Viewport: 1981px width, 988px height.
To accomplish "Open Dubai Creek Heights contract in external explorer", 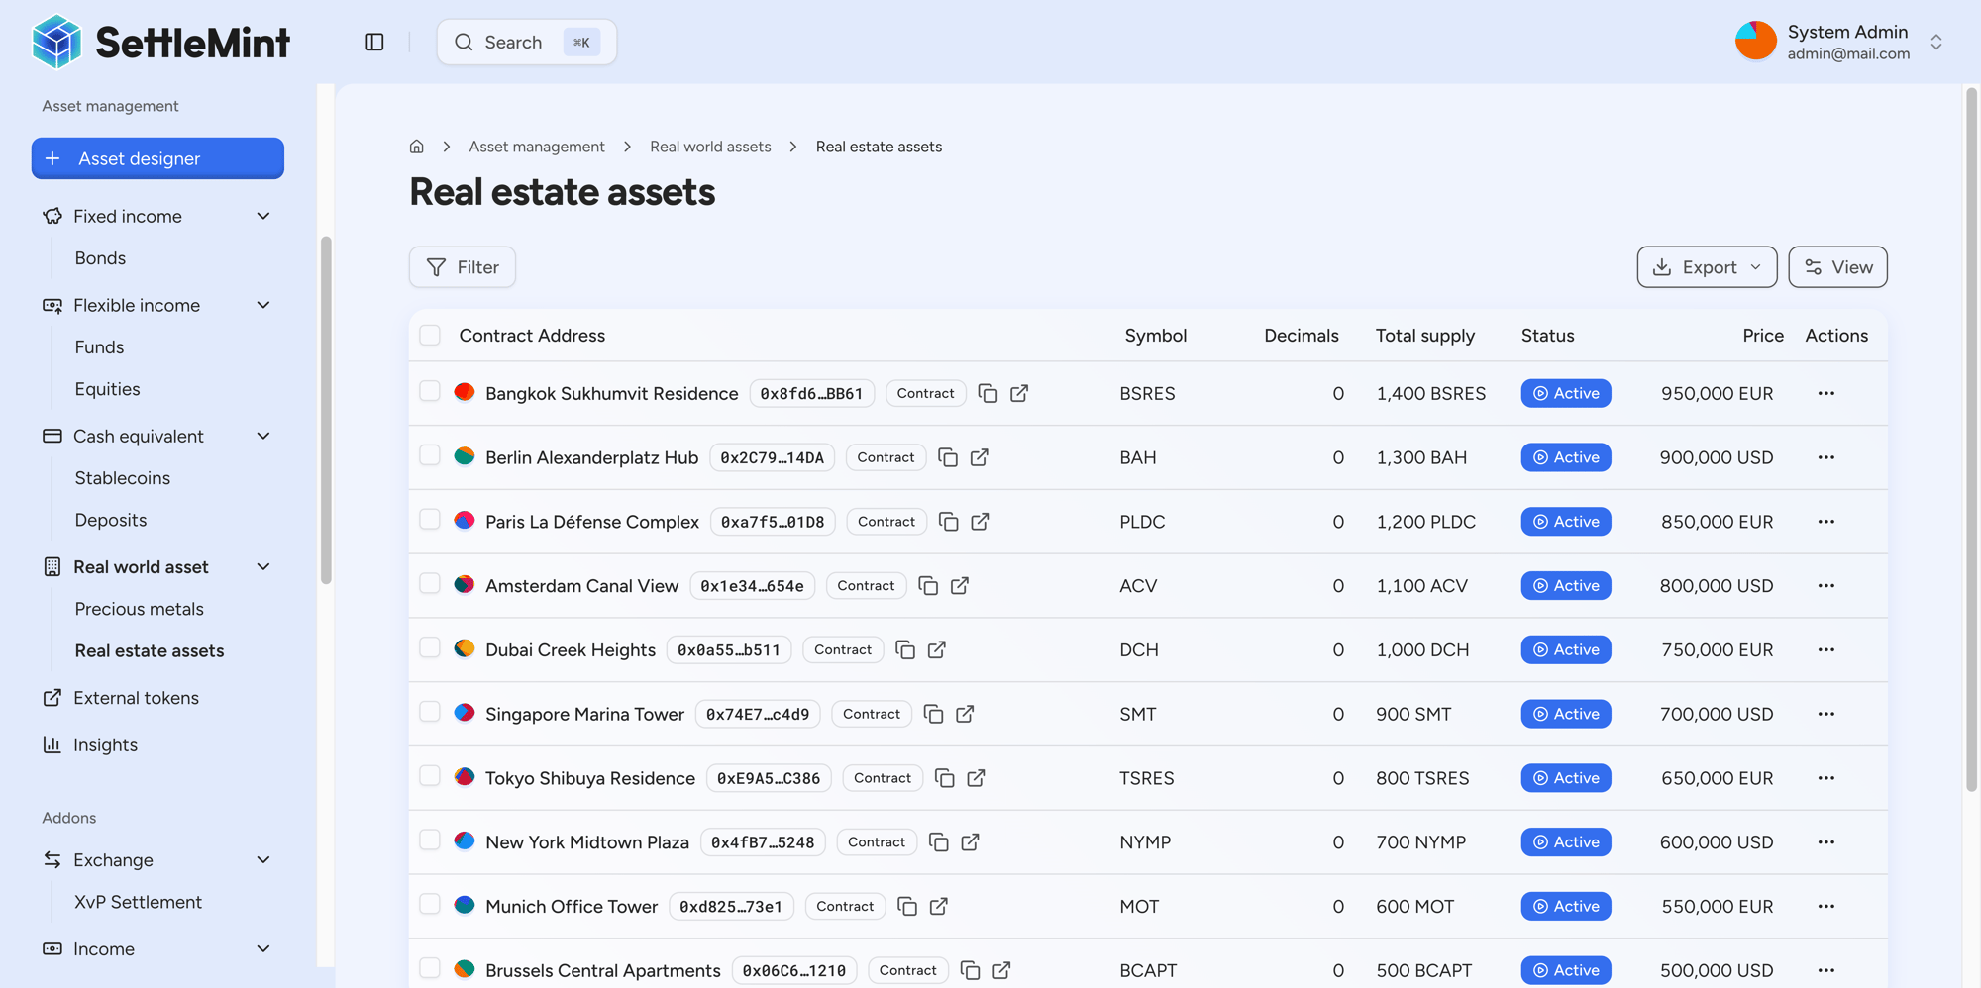I will click(x=937, y=650).
